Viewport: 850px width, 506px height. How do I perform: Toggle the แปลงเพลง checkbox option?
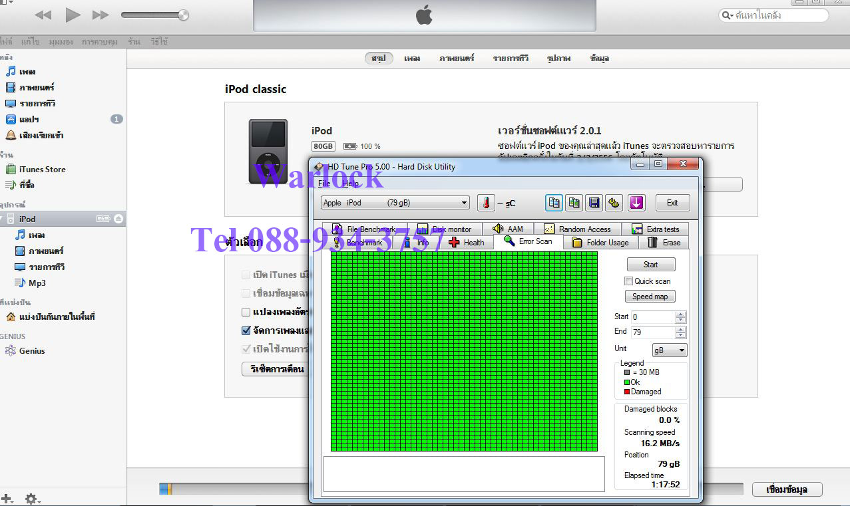246,312
